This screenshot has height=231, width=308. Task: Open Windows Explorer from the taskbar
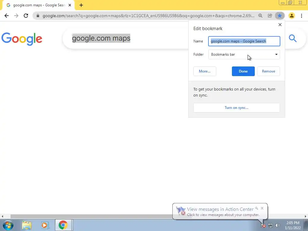pos(27,225)
